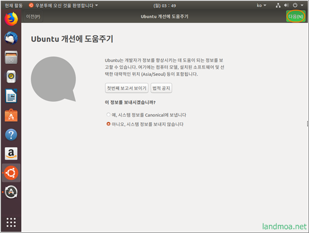Open Software Updater dock icon
The width and height of the screenshot is (309, 233).
coord(11,192)
